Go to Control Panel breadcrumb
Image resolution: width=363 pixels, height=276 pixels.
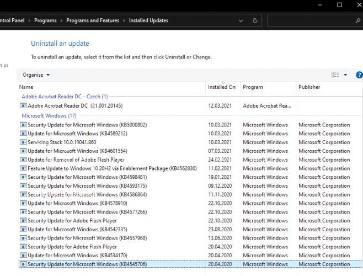12,20
